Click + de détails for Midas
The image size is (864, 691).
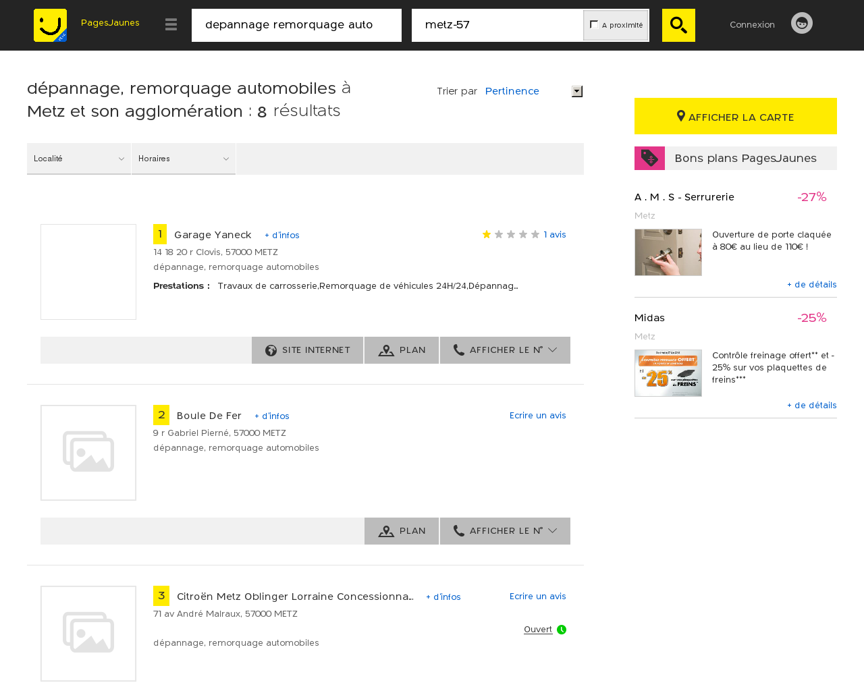812,406
